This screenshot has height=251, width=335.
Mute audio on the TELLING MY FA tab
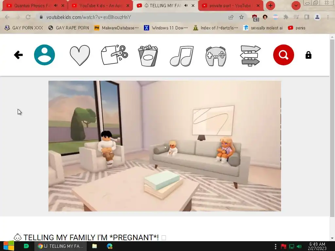click(x=186, y=6)
